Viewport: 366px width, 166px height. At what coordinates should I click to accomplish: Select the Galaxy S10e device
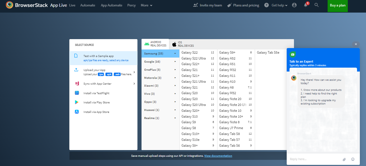pyautogui.click(x=198, y=140)
